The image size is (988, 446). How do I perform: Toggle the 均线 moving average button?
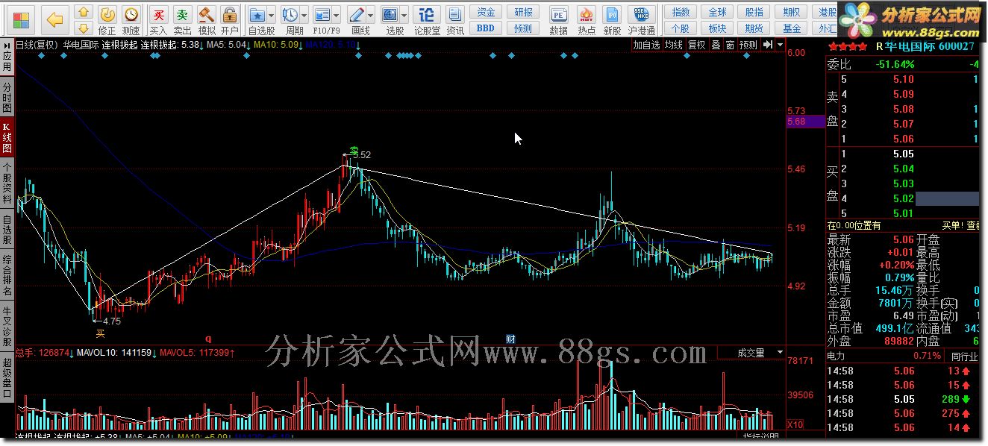674,45
